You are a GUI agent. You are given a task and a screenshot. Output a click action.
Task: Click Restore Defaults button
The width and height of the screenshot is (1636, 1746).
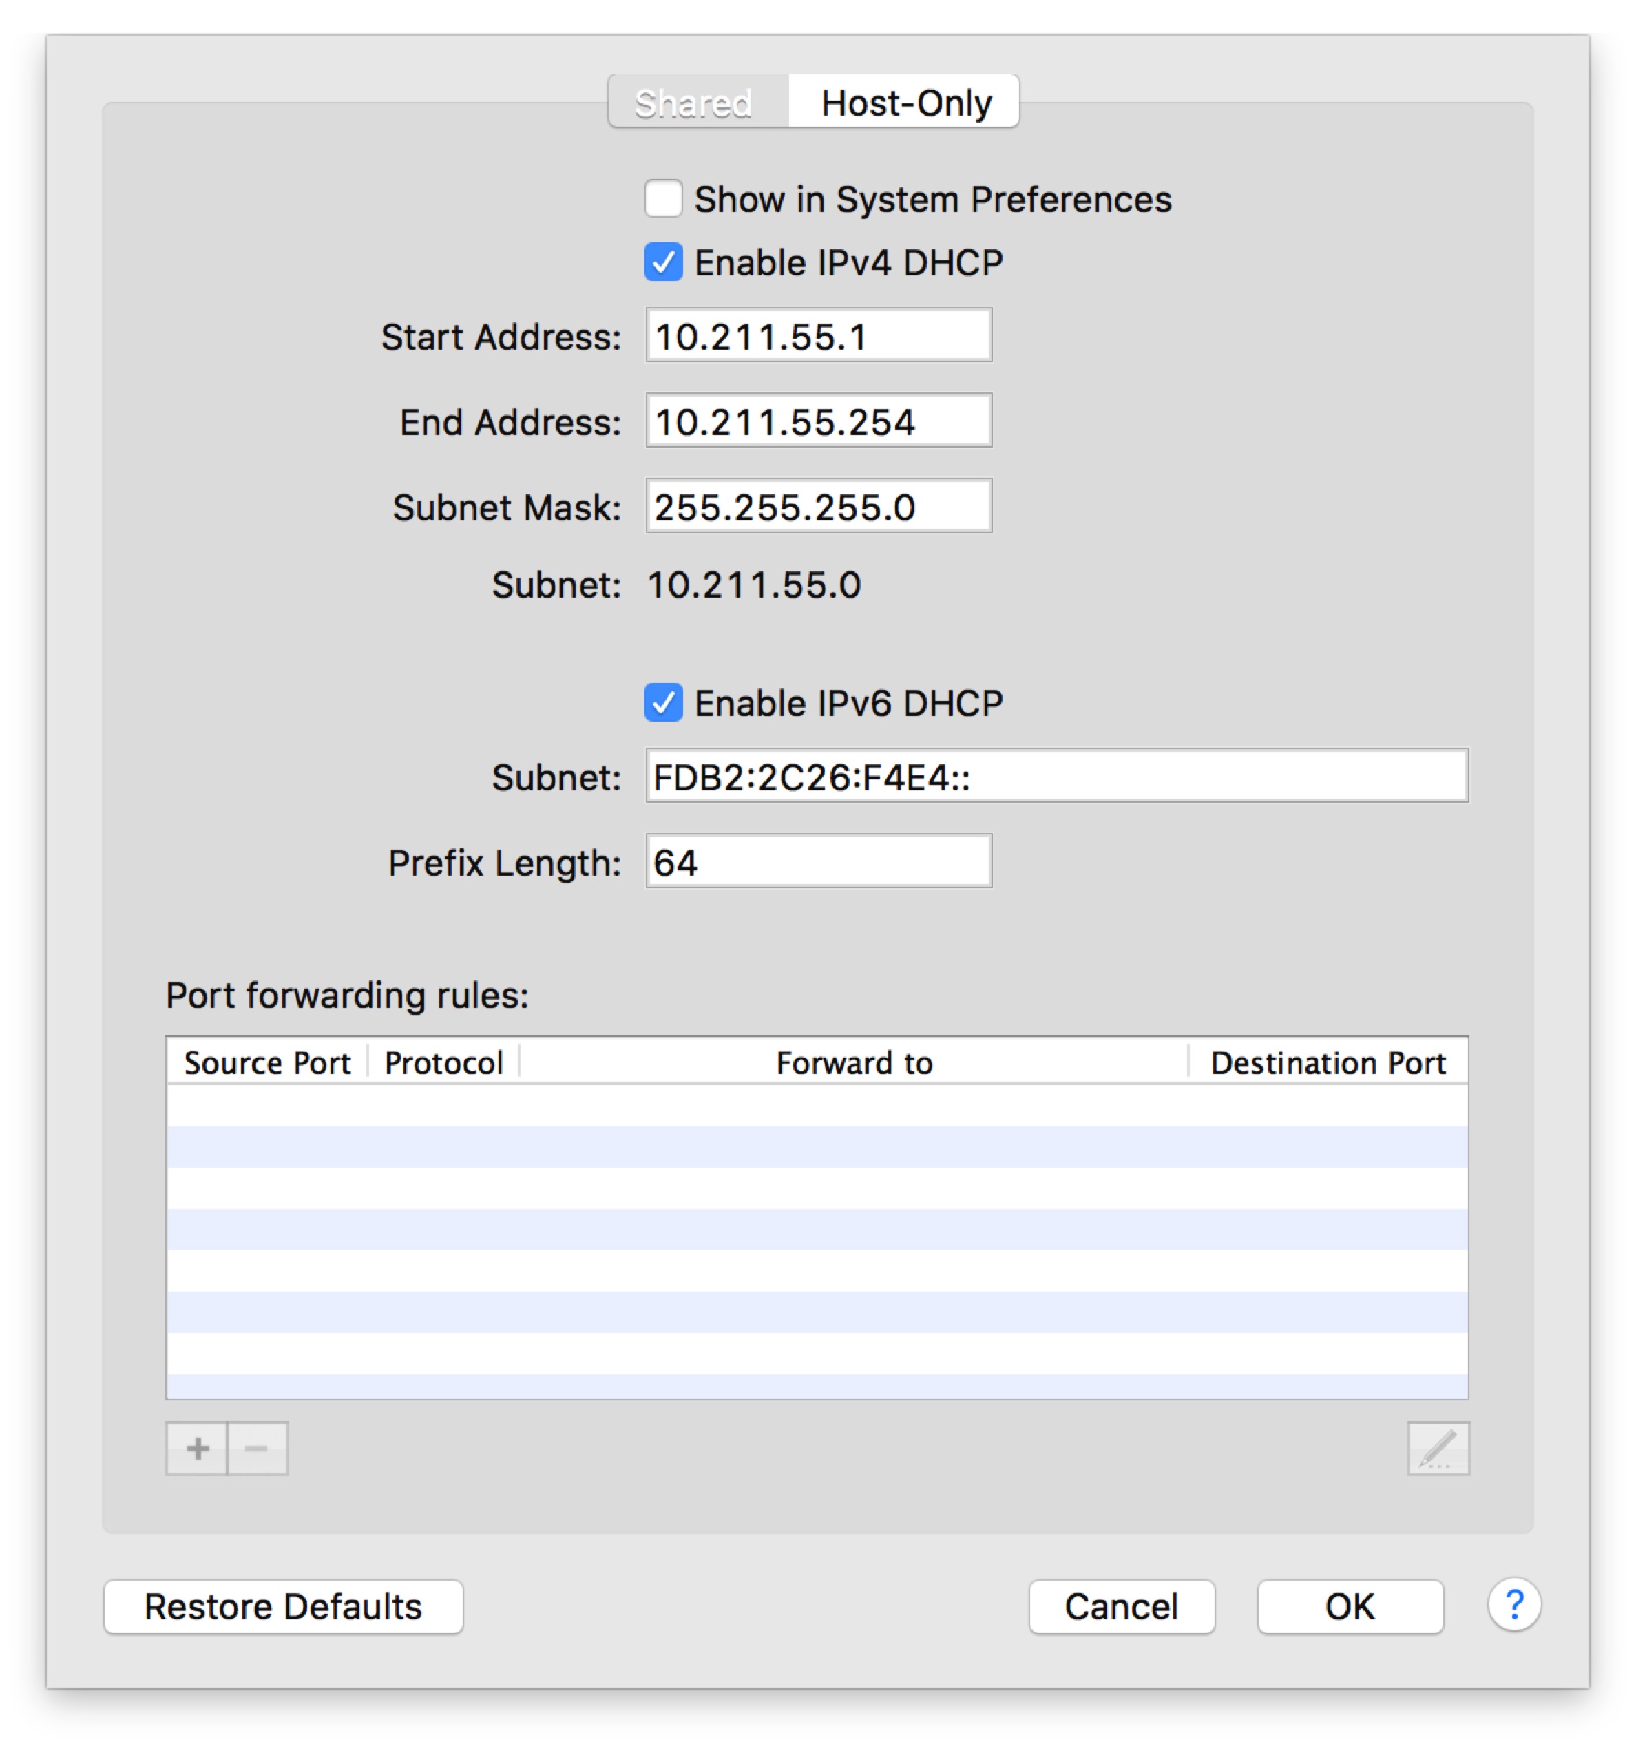283,1606
